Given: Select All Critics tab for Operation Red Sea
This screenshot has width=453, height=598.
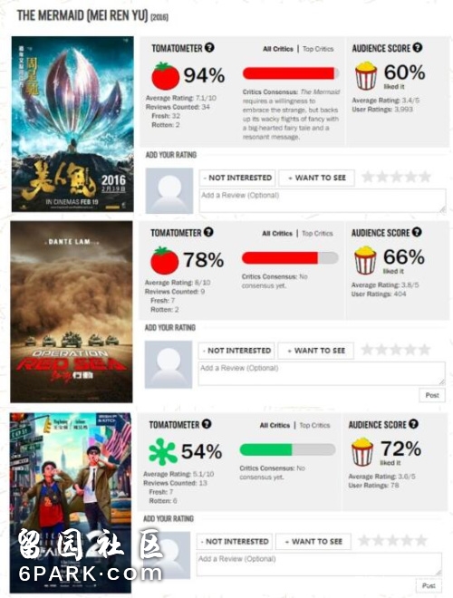Looking at the screenshot, I should 277,234.
